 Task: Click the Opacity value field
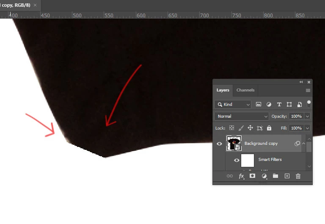click(296, 116)
